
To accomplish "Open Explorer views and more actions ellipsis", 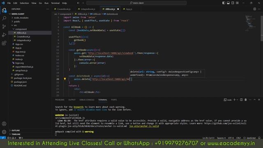I will coord(48,9).
